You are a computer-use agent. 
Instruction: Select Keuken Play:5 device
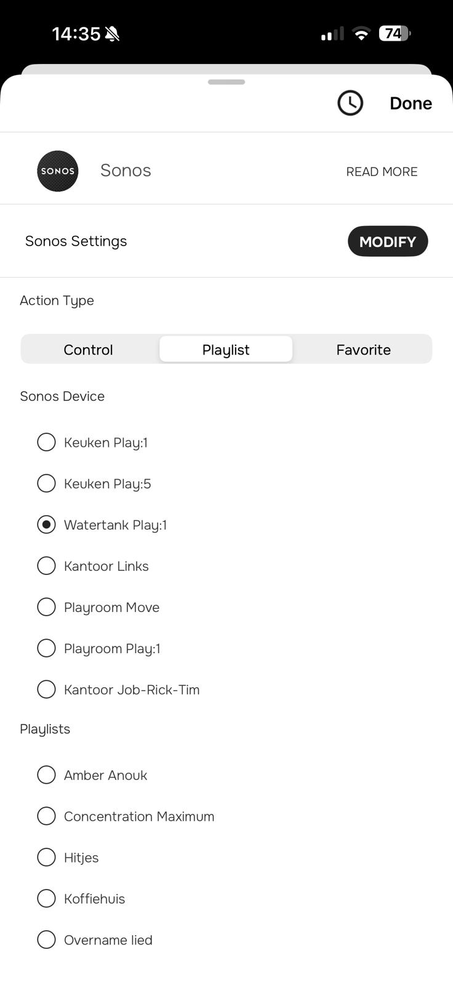point(46,483)
